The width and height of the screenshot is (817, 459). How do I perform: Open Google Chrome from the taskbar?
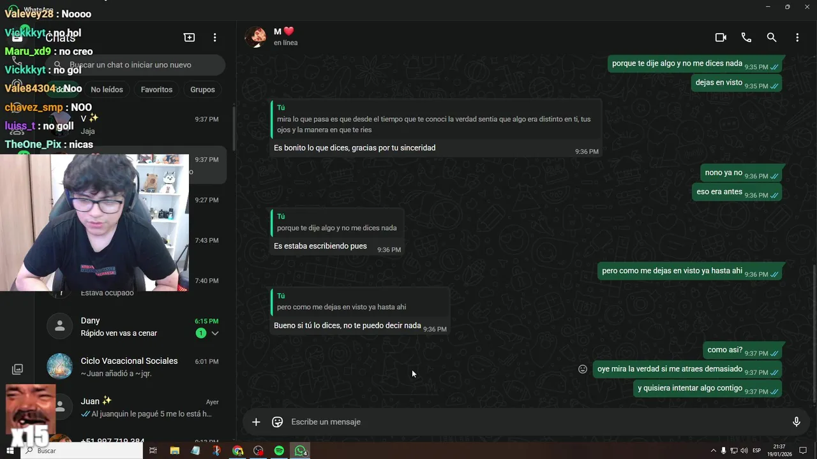pos(237,451)
